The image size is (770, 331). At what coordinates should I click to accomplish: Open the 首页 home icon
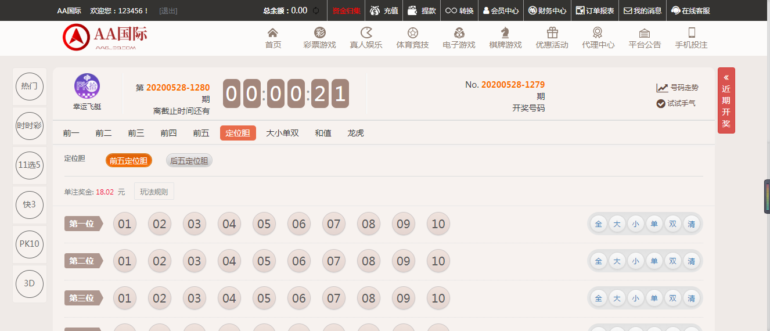[x=273, y=33]
